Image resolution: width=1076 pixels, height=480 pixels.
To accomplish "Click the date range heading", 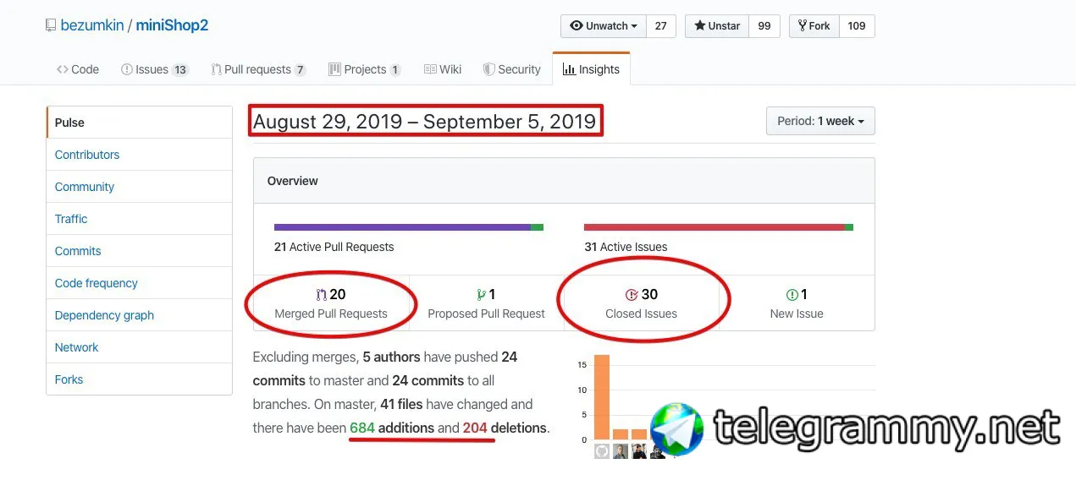I will [425, 122].
